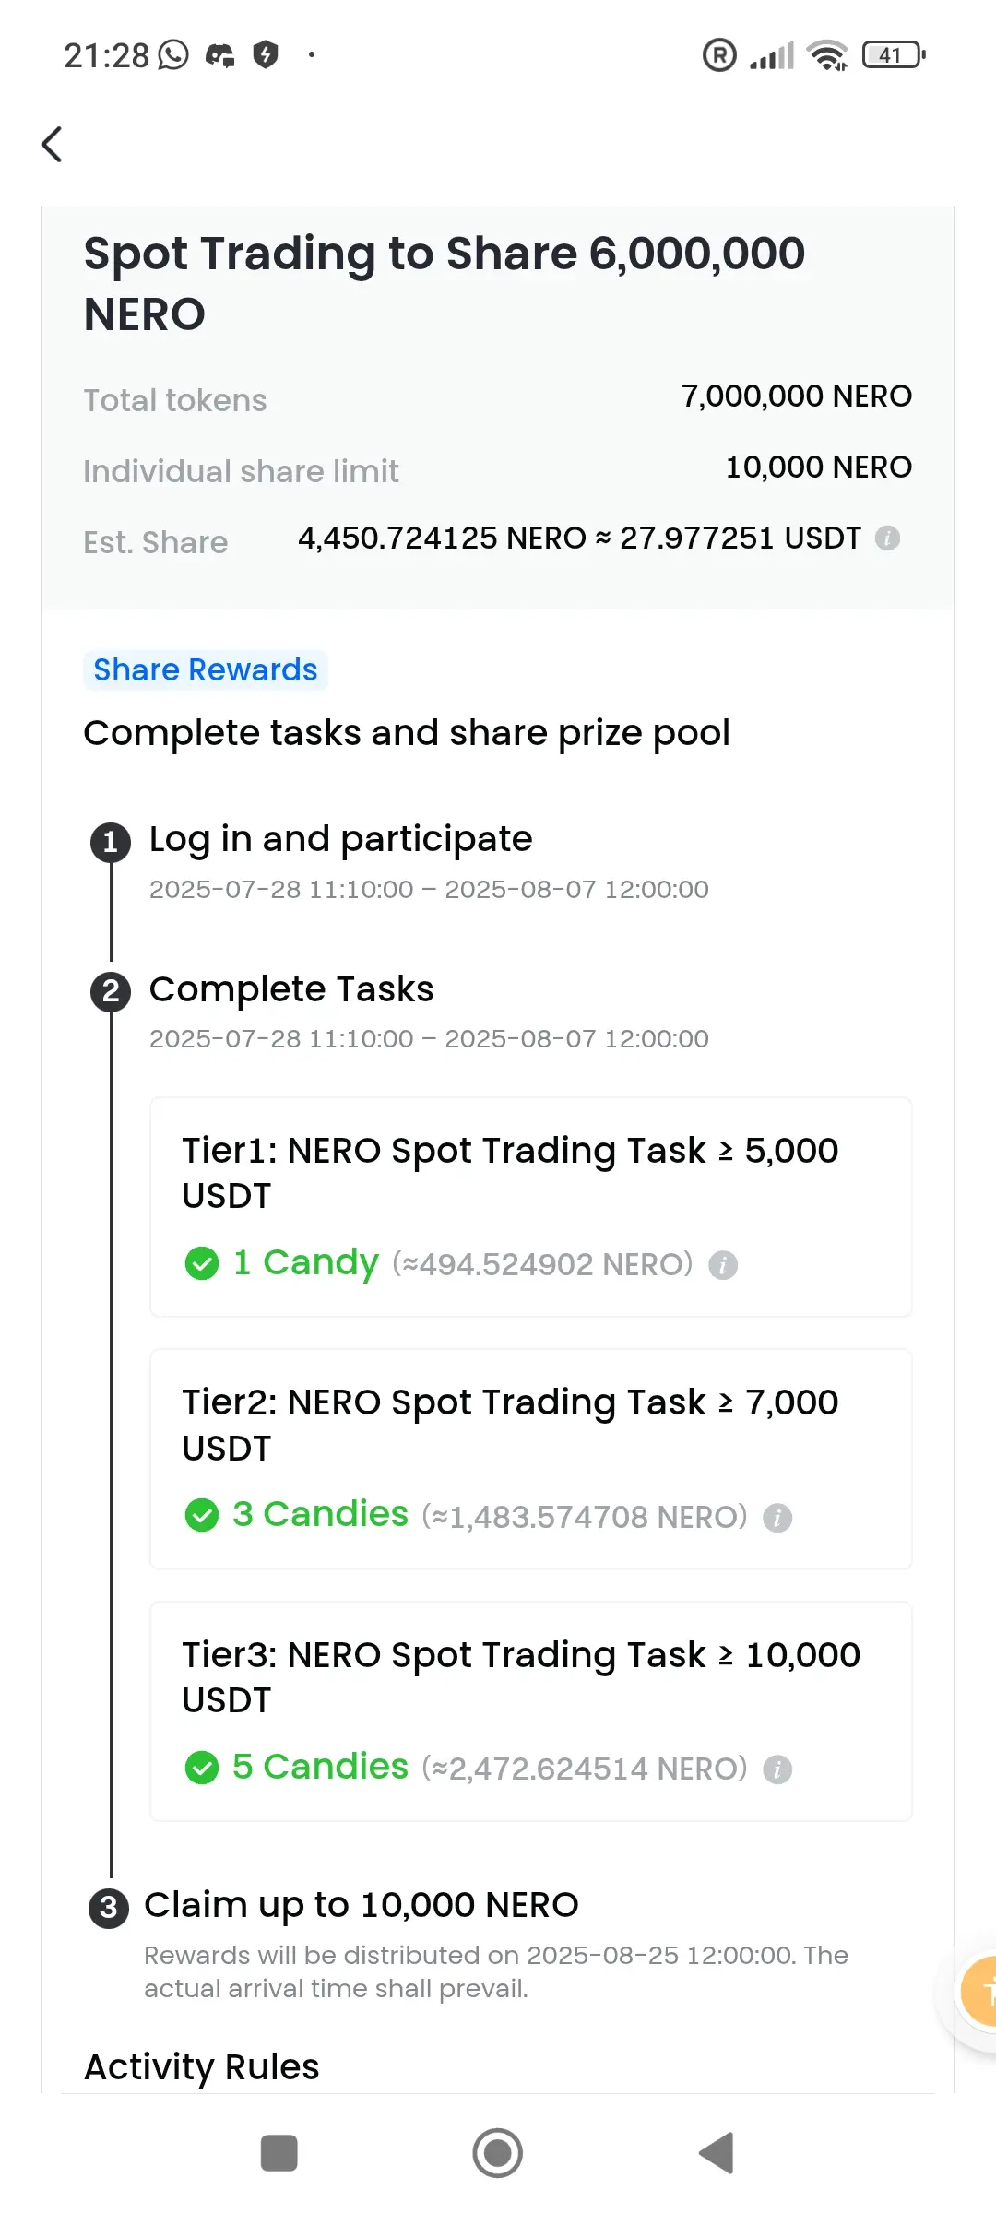Image resolution: width=996 pixels, height=2213 pixels.
Task: Tap Android home circle button
Action: click(498, 2153)
